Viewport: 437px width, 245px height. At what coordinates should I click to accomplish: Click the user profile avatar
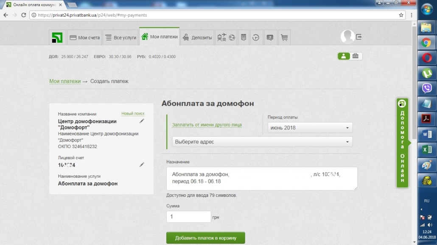pos(347,36)
